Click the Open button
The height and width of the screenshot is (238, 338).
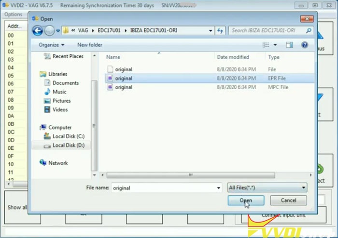(x=246, y=200)
